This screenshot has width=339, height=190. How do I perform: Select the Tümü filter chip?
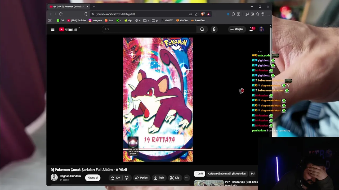click(199, 174)
